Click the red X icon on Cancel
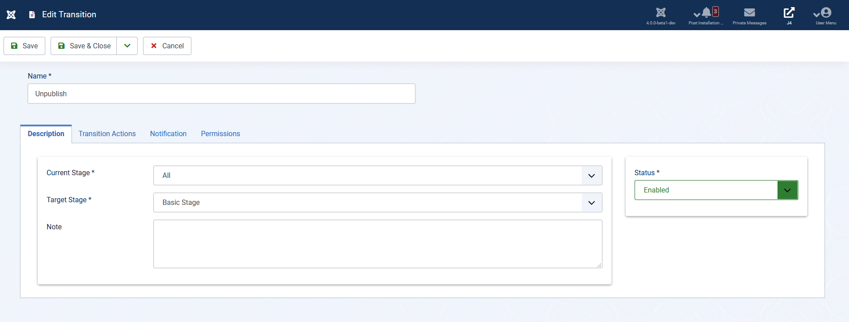 [x=154, y=46]
